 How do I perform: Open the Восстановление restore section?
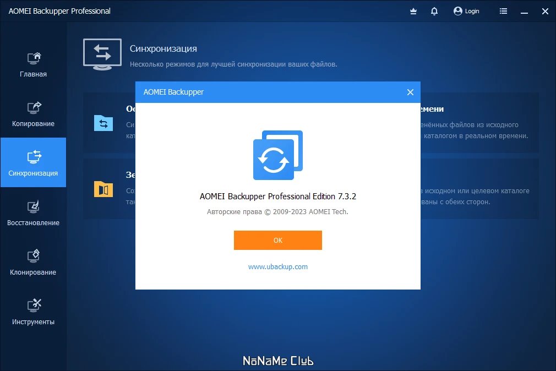click(x=34, y=213)
